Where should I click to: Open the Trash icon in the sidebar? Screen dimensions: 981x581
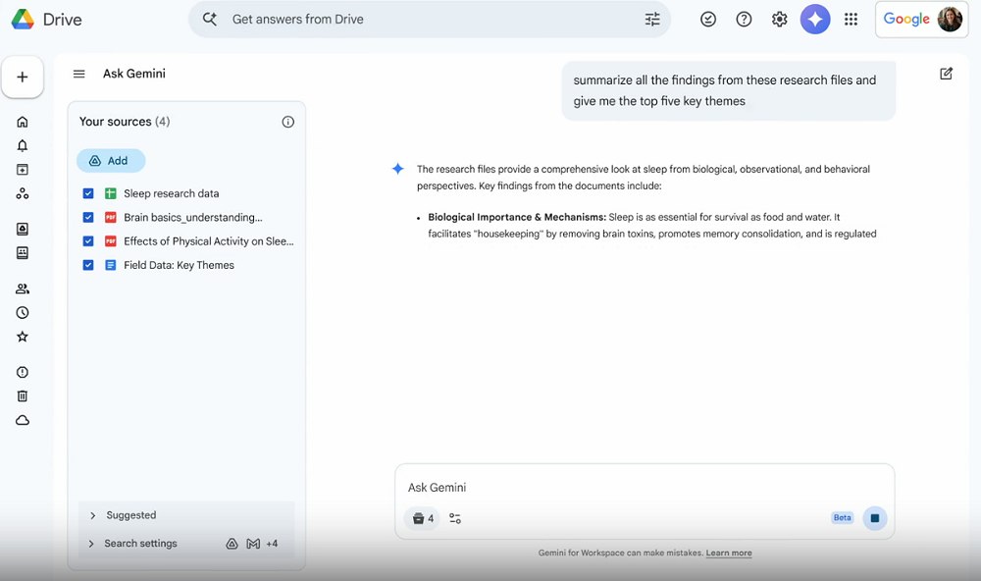click(x=24, y=396)
